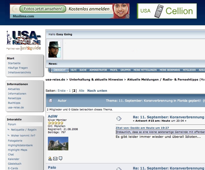Select Profil in the forum menu bar
Viewport: 205px width, 170px height.
point(114,70)
